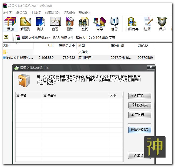This screenshot has height=167, width=175.
Task: Sort by 类型 column header
Action: 93,46
